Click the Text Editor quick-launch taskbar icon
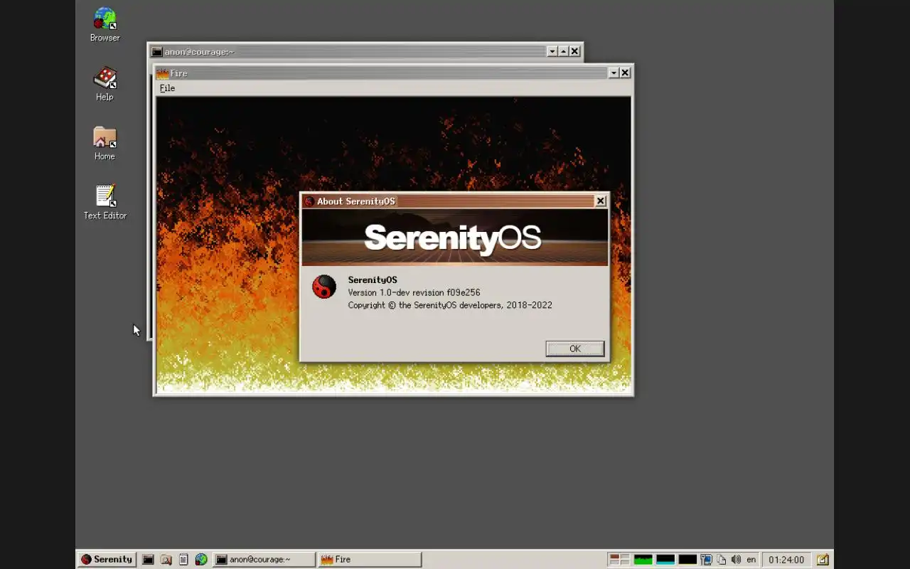 [183, 560]
